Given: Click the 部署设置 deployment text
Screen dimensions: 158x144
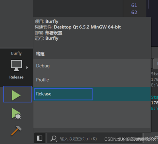Looking at the screenshot, I should pyautogui.click(x=54, y=33).
